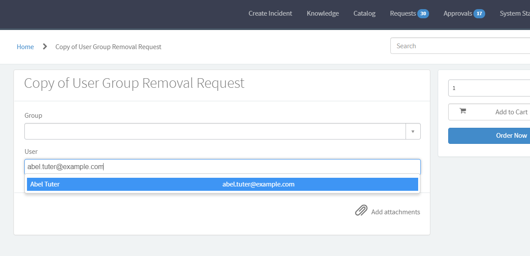This screenshot has width=530, height=256.
Task: Open Approvals from the top navigation
Action: coord(458,13)
